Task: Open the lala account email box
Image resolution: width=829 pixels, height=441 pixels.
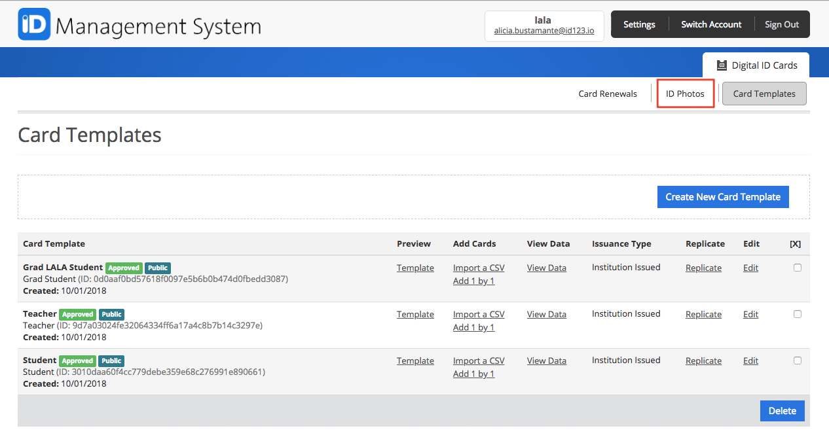Action: coord(544,26)
